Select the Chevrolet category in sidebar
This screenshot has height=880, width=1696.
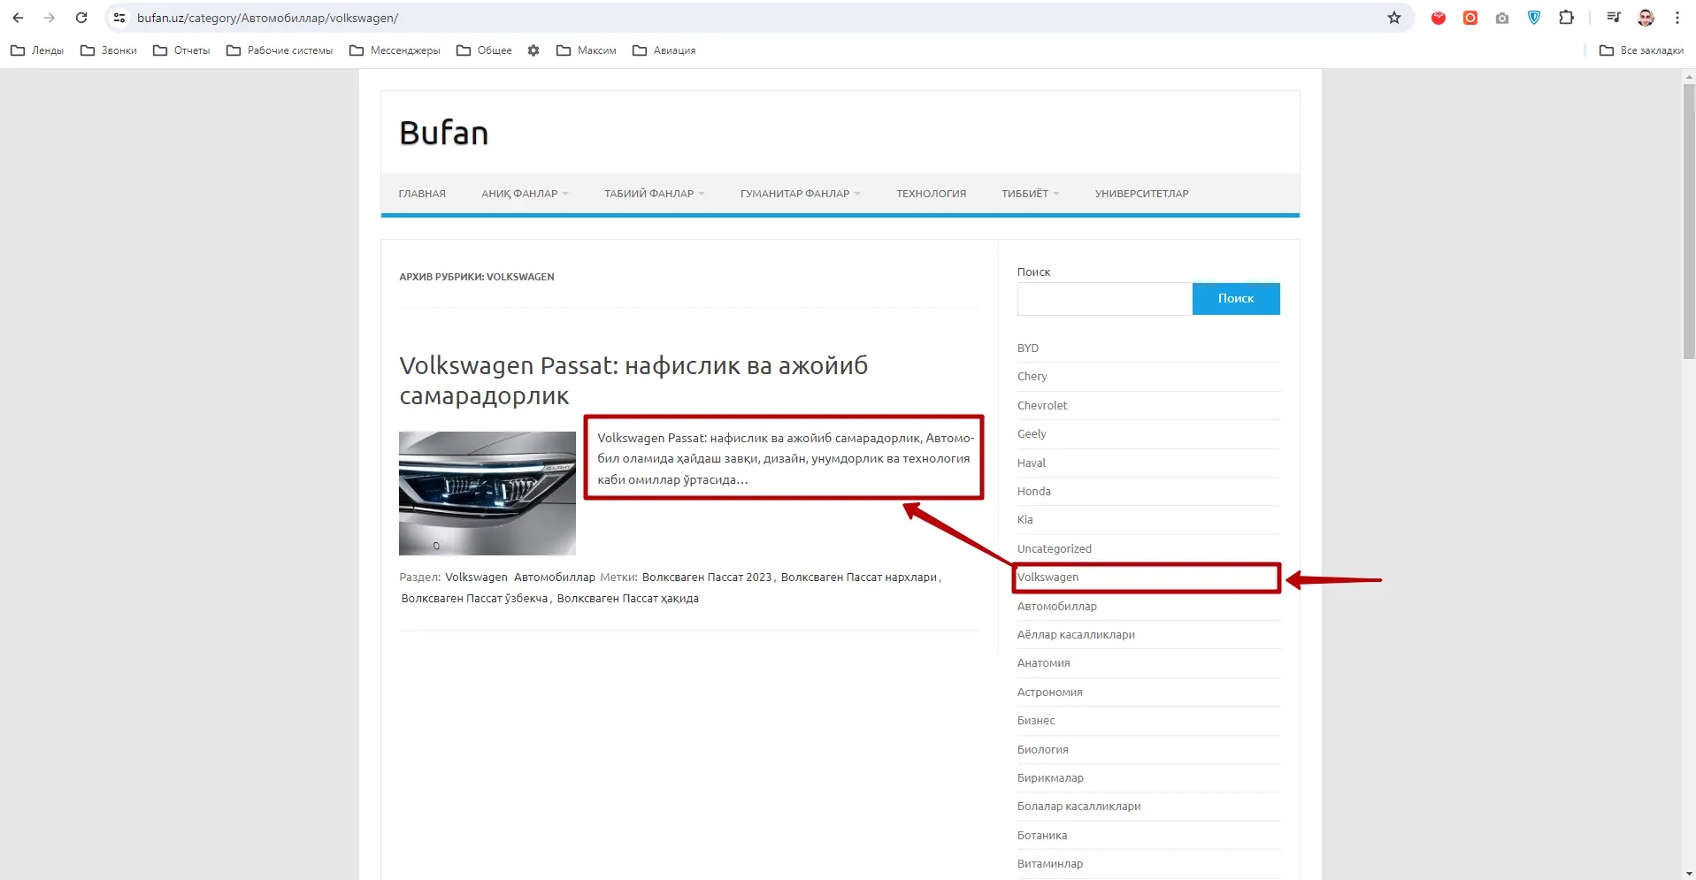pos(1042,405)
